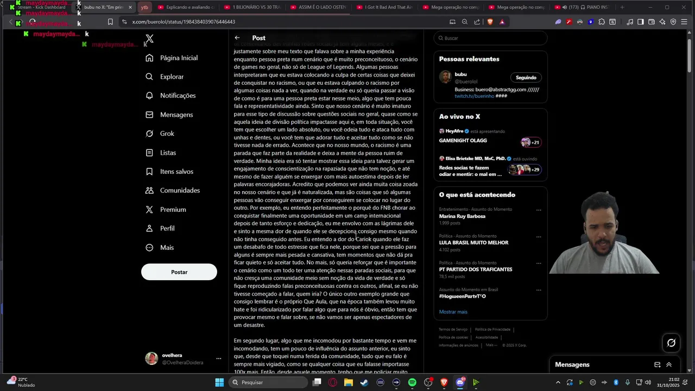
Task: Open bubu's profile avatar in Pessoas relevantes
Action: pyautogui.click(x=446, y=77)
